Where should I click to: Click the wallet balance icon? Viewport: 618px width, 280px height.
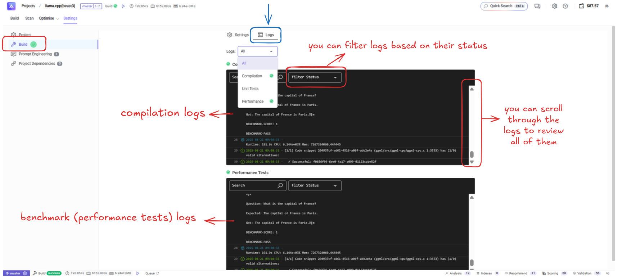(581, 6)
